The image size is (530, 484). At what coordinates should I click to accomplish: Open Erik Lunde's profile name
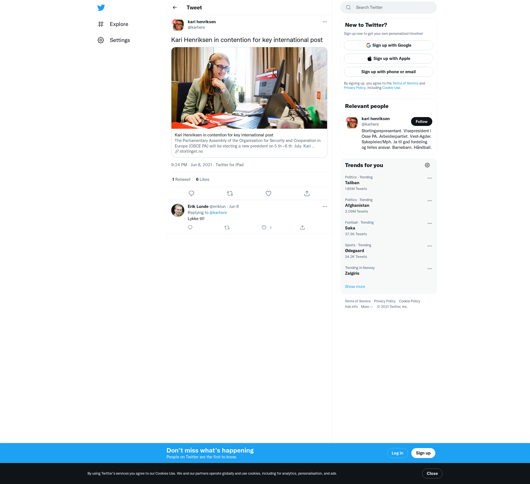click(198, 207)
